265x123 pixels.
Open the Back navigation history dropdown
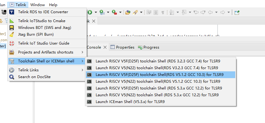[x=216, y=12]
